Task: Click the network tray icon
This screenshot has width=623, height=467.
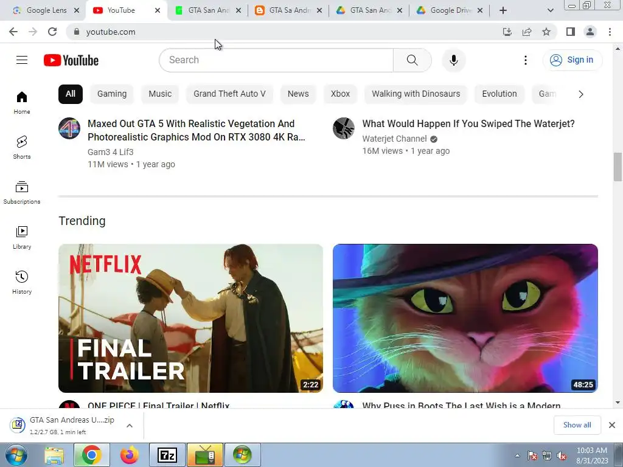Action: 547,456
